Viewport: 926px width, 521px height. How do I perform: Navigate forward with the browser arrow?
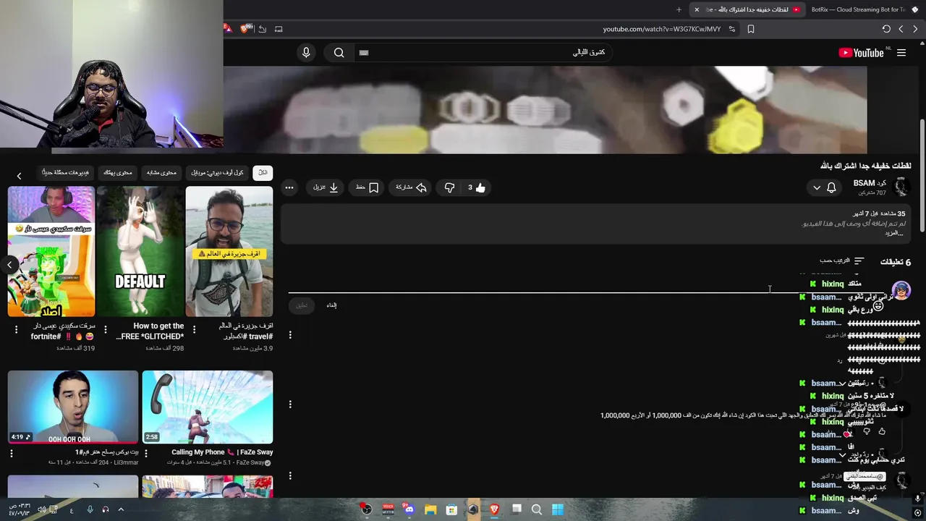(901, 29)
